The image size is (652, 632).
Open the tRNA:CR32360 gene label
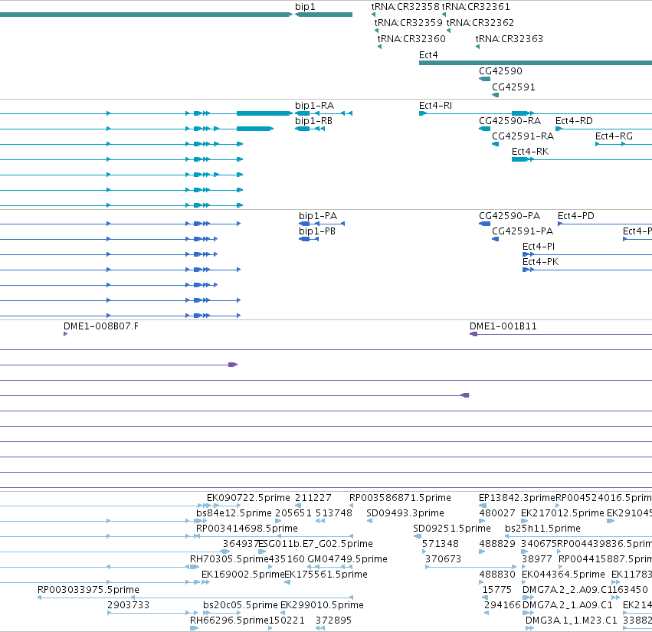(411, 38)
